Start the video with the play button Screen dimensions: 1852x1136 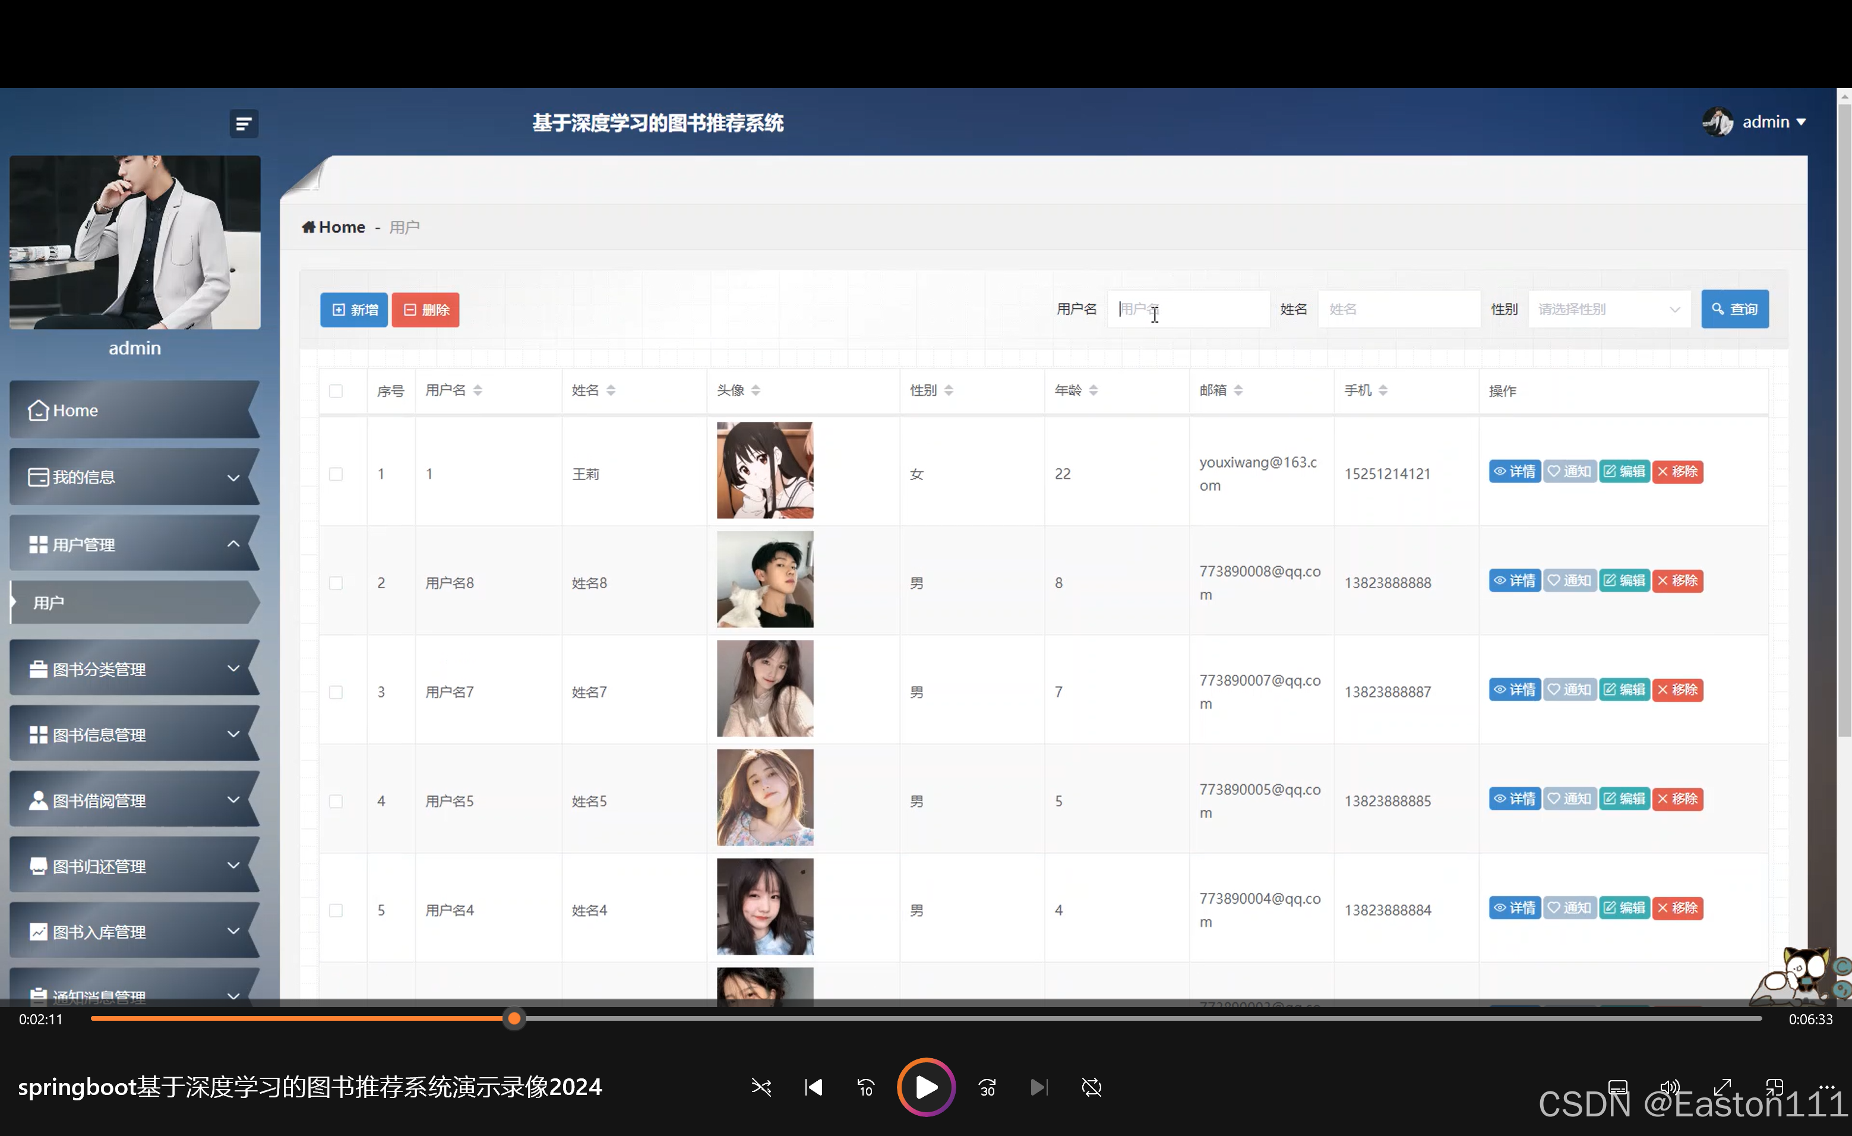coord(926,1087)
